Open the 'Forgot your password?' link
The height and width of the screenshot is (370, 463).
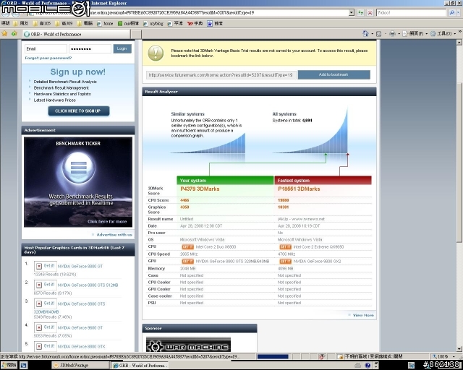tap(48, 58)
